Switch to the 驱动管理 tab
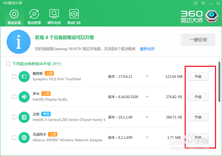The width and height of the screenshot is (222, 156). (34, 17)
